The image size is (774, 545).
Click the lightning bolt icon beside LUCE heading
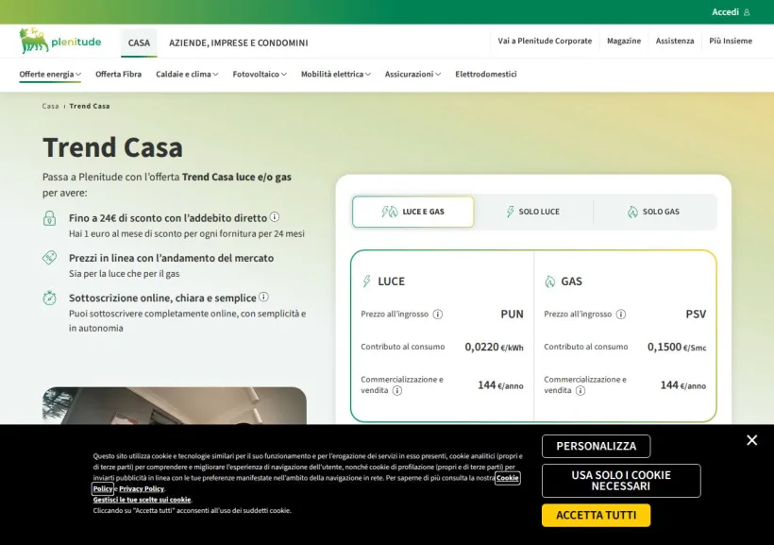(x=366, y=281)
